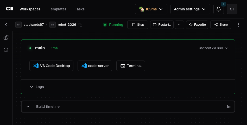Image resolution: width=247 pixels, height=125 pixels.
Task: Go to the Templates page
Action: point(58,9)
